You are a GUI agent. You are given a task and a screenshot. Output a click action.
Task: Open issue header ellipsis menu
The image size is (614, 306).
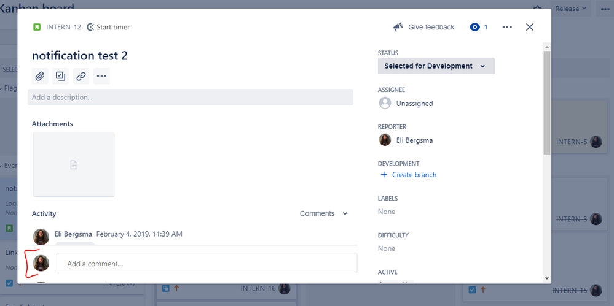tap(507, 27)
